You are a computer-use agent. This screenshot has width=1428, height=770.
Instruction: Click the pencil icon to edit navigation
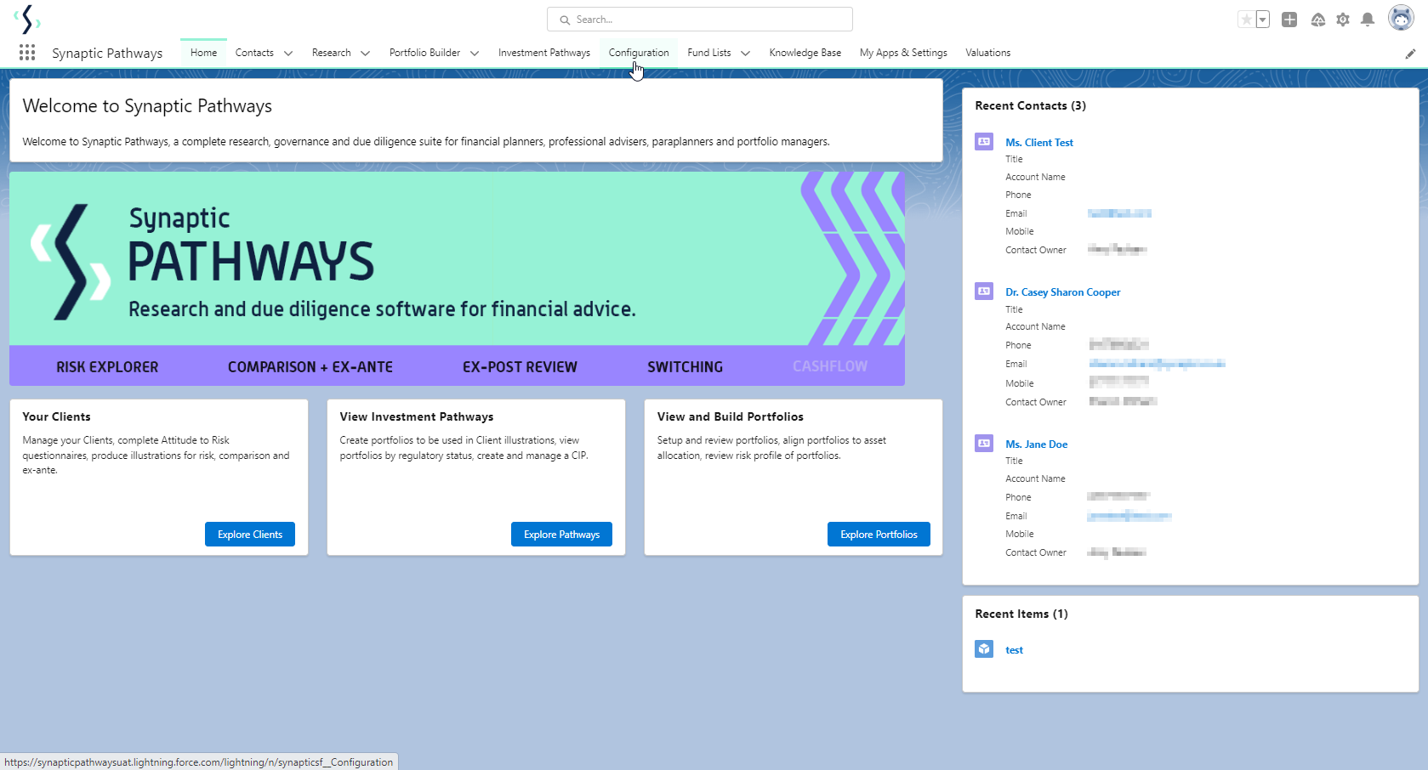1410,54
